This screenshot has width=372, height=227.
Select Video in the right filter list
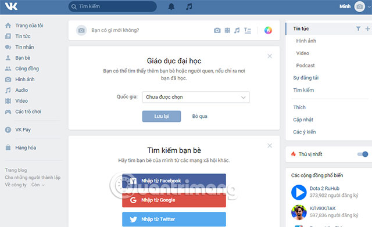302,53
